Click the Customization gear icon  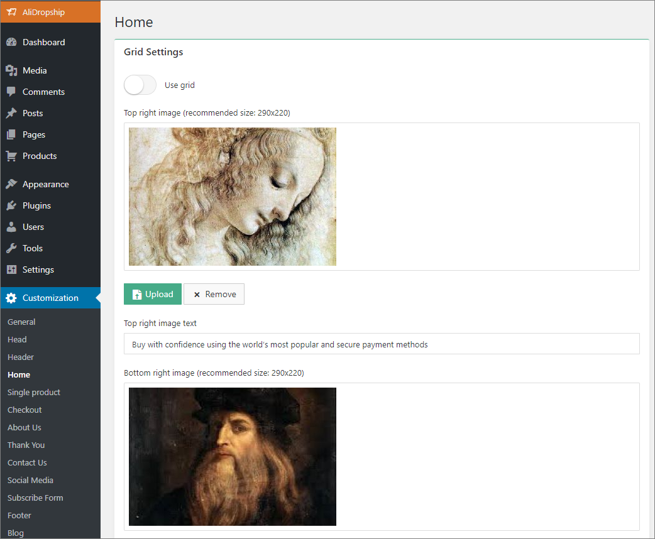point(11,298)
